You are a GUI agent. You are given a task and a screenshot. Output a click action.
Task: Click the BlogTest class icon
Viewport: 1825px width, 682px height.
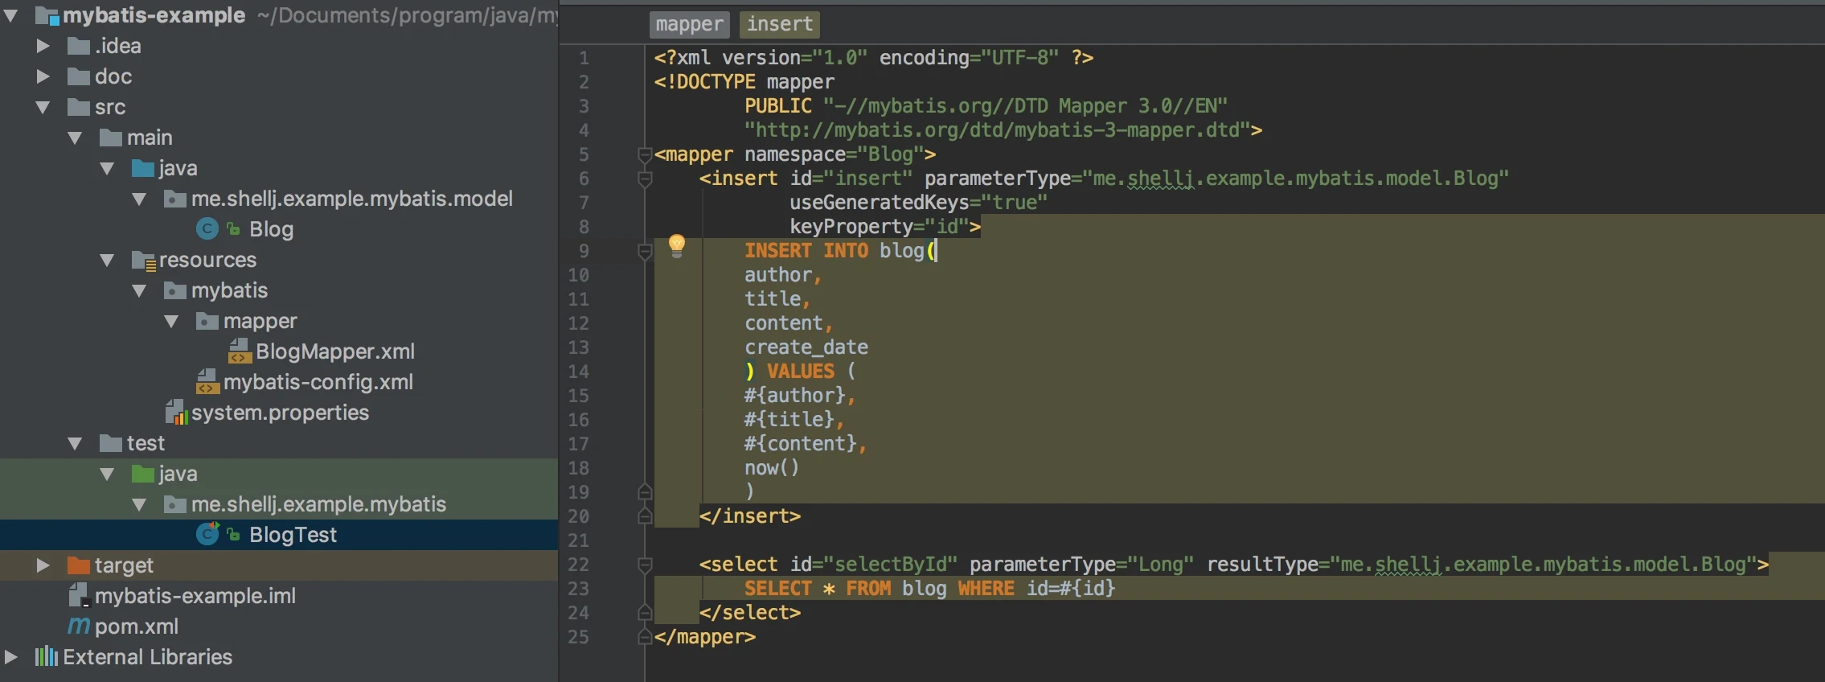click(x=208, y=534)
